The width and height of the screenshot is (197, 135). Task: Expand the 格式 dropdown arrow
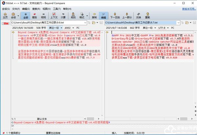pyautogui.click(x=87, y=16)
